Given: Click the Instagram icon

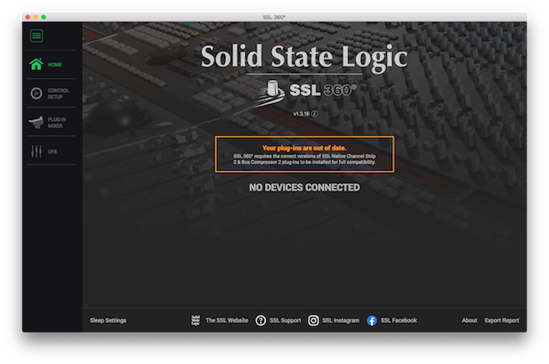Looking at the screenshot, I should point(313,320).
